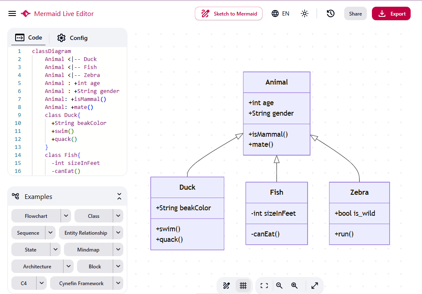Screen dimensions: 422x294
Task: Load the Block example
Action: click(95, 266)
